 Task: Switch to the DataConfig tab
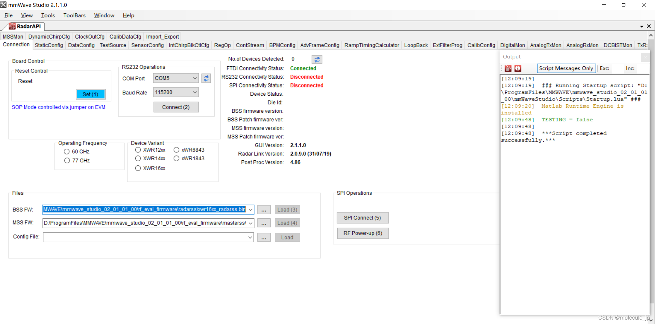click(81, 45)
